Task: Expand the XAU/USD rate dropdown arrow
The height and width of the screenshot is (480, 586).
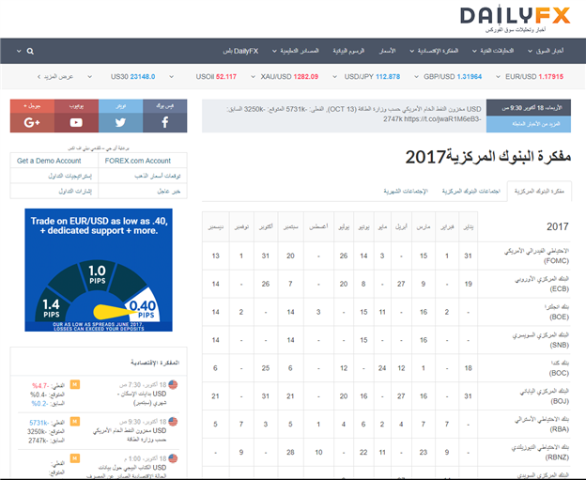Action: [253, 77]
